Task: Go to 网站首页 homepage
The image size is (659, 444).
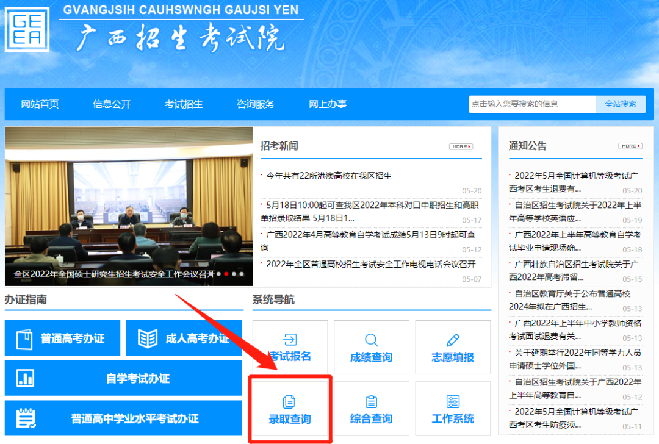Action: [41, 104]
